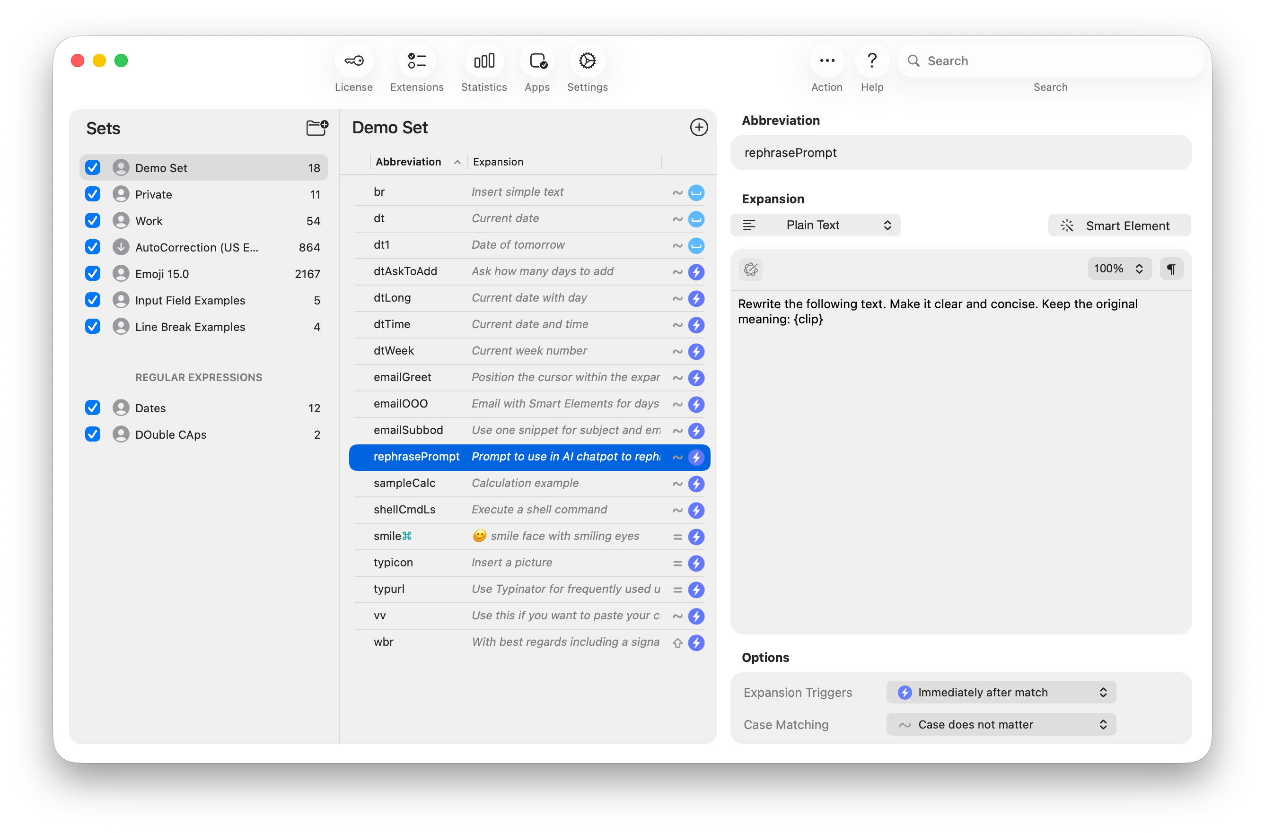This screenshot has width=1265, height=833.
Task: Click the Action ellipsis button
Action: (x=826, y=61)
